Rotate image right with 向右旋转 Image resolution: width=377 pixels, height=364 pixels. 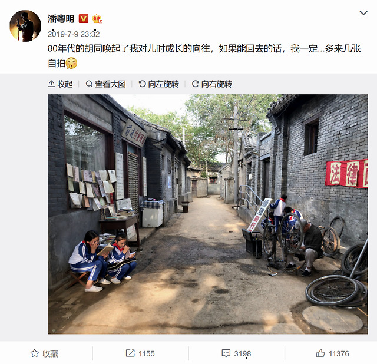coord(212,84)
